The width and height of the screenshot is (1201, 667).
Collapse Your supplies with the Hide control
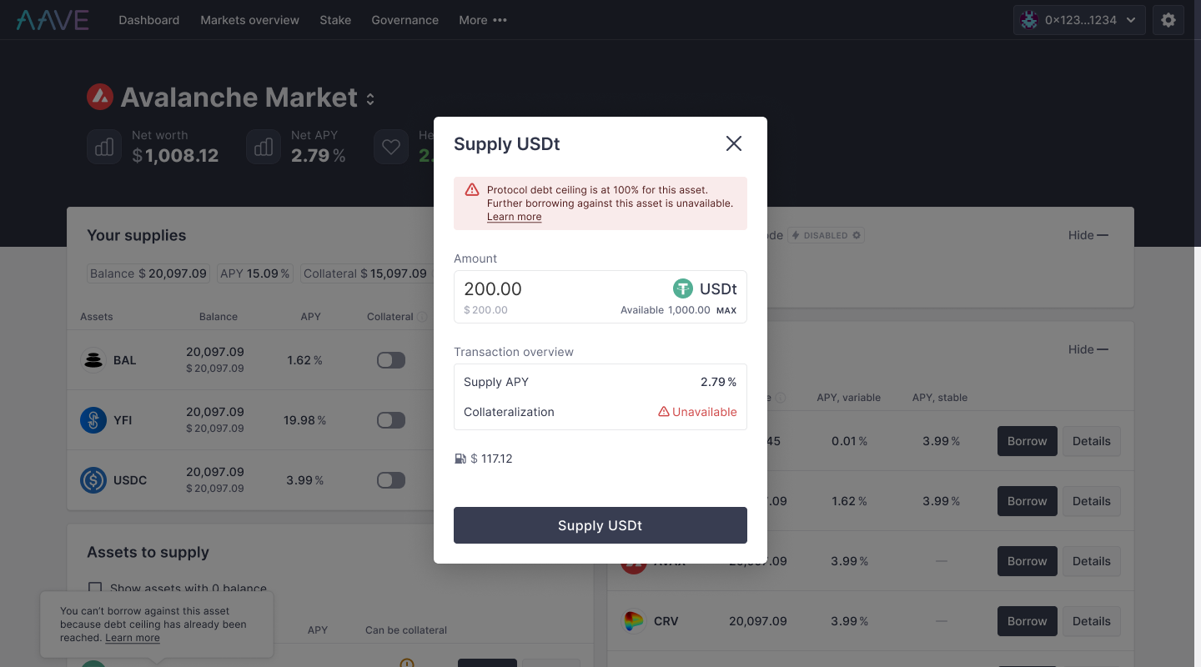pos(1087,235)
